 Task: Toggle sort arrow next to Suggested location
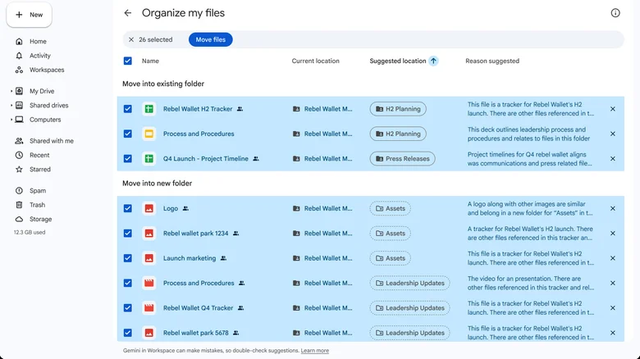coord(433,61)
